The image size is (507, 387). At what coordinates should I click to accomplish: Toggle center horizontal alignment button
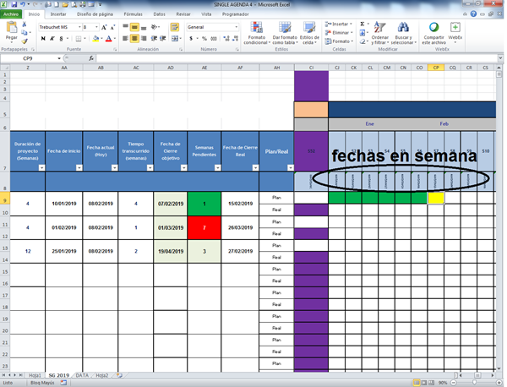[134, 39]
